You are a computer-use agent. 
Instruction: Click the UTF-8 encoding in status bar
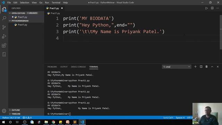(x=190, y=118)
